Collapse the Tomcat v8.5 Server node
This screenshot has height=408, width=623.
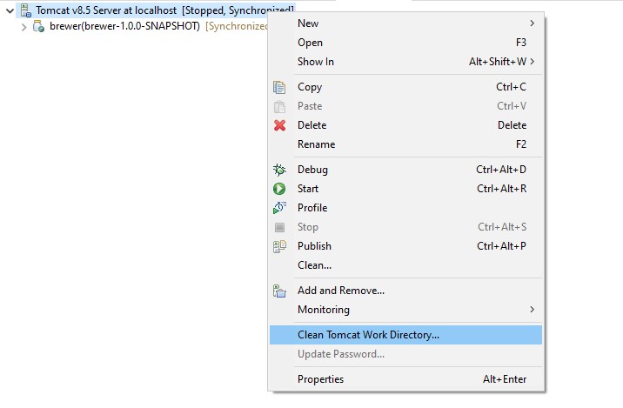point(10,10)
